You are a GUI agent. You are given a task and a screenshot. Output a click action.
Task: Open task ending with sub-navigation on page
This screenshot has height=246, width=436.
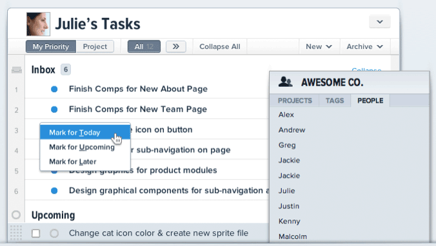181,150
